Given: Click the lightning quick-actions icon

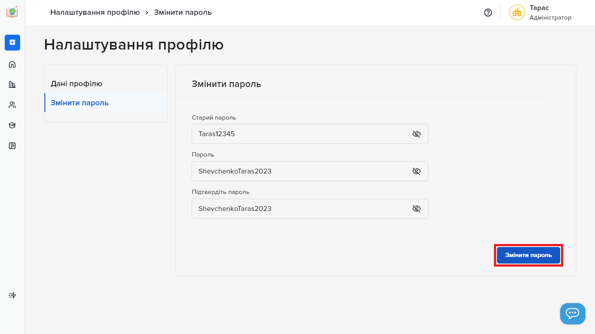Looking at the screenshot, I should point(12,295).
